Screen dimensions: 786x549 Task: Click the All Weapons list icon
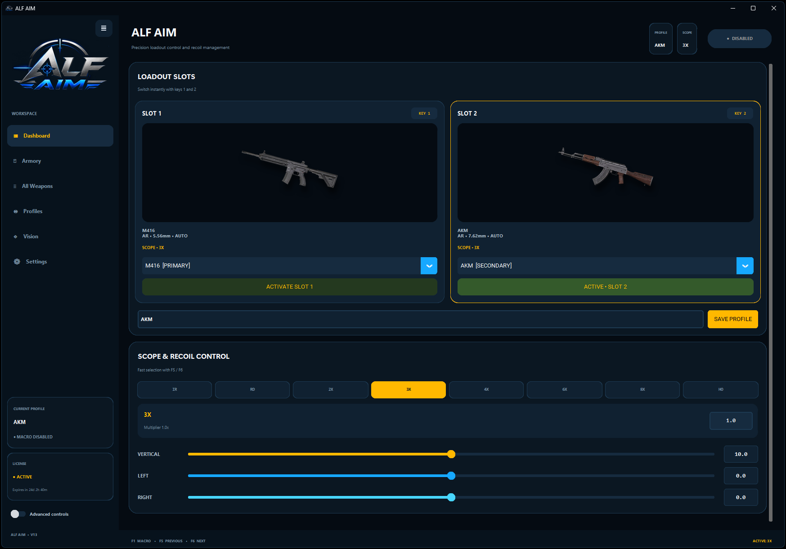[15, 186]
